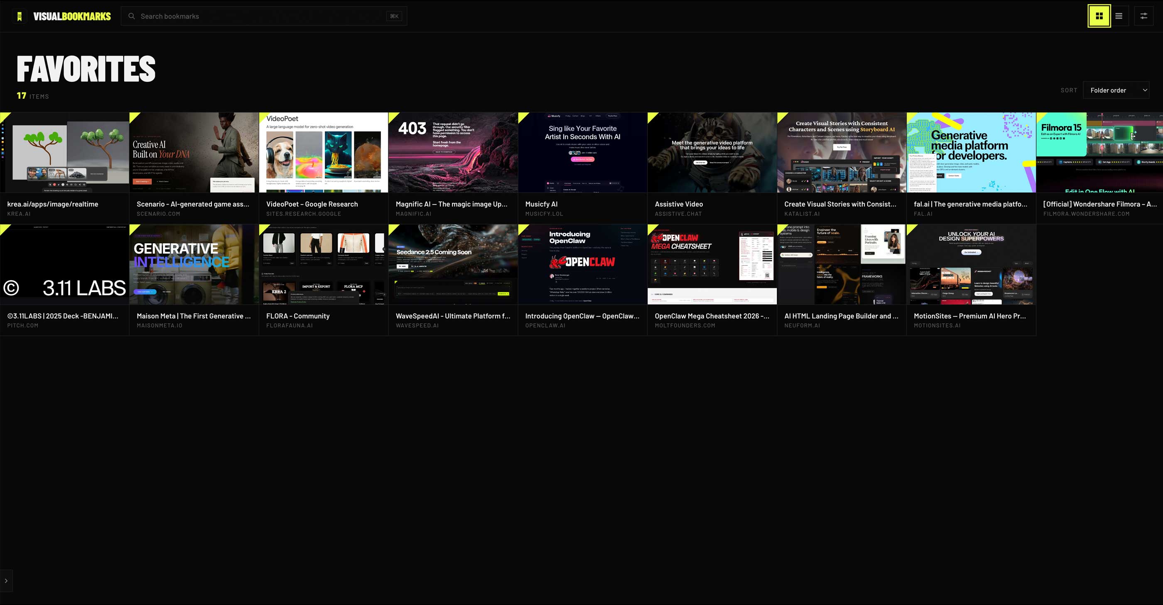Image resolution: width=1163 pixels, height=605 pixels.
Task: Click the MotionSites Premium AI Hero title
Action: (970, 316)
